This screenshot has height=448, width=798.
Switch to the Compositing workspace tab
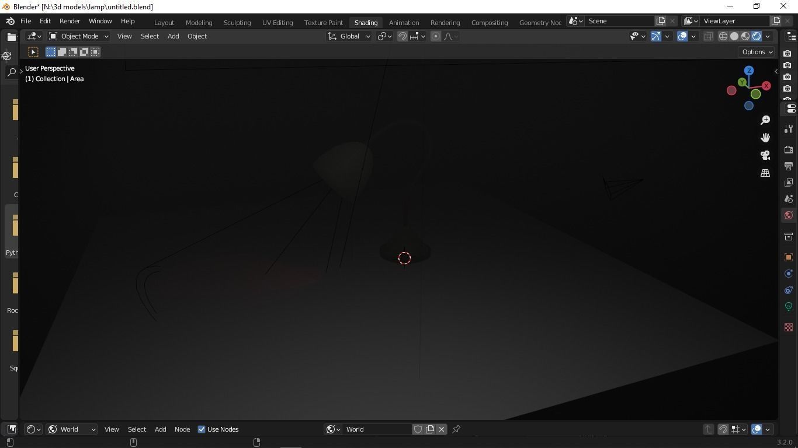[490, 22]
